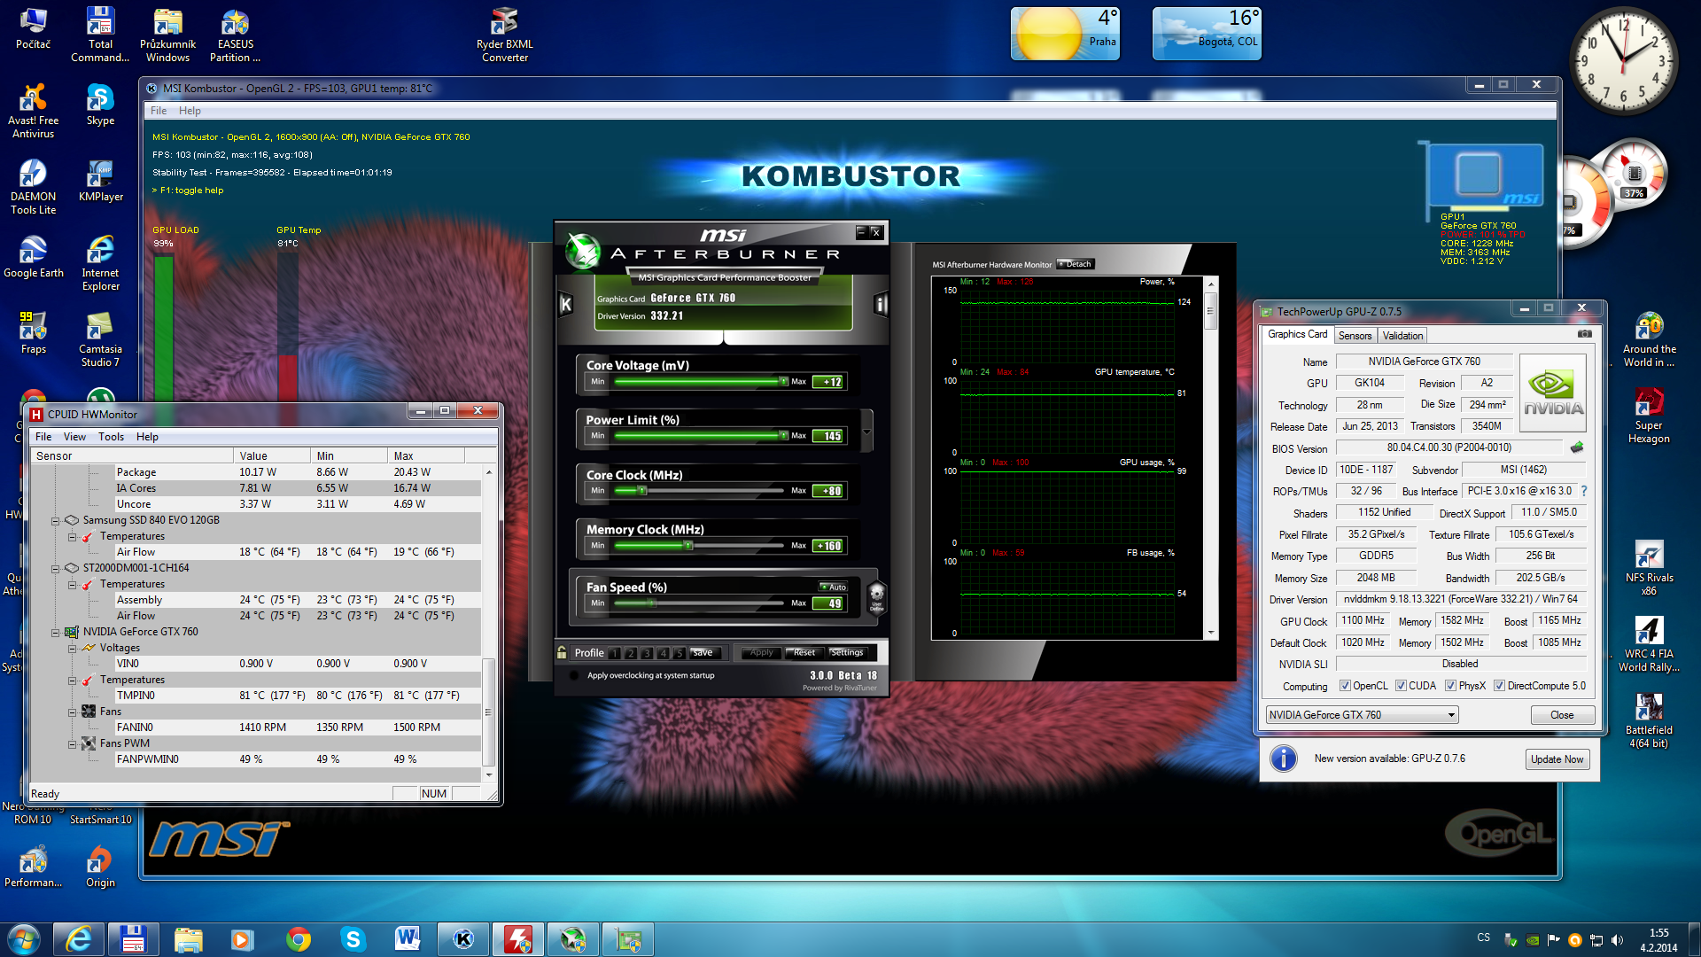Open Skype desktop icon
1701x957 pixels.
[100, 105]
